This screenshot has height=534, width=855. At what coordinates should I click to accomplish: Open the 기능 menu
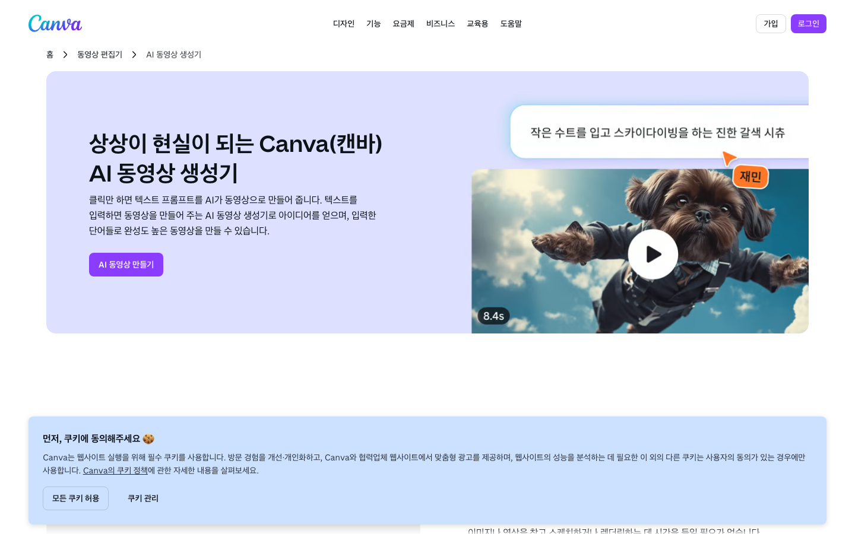373,24
